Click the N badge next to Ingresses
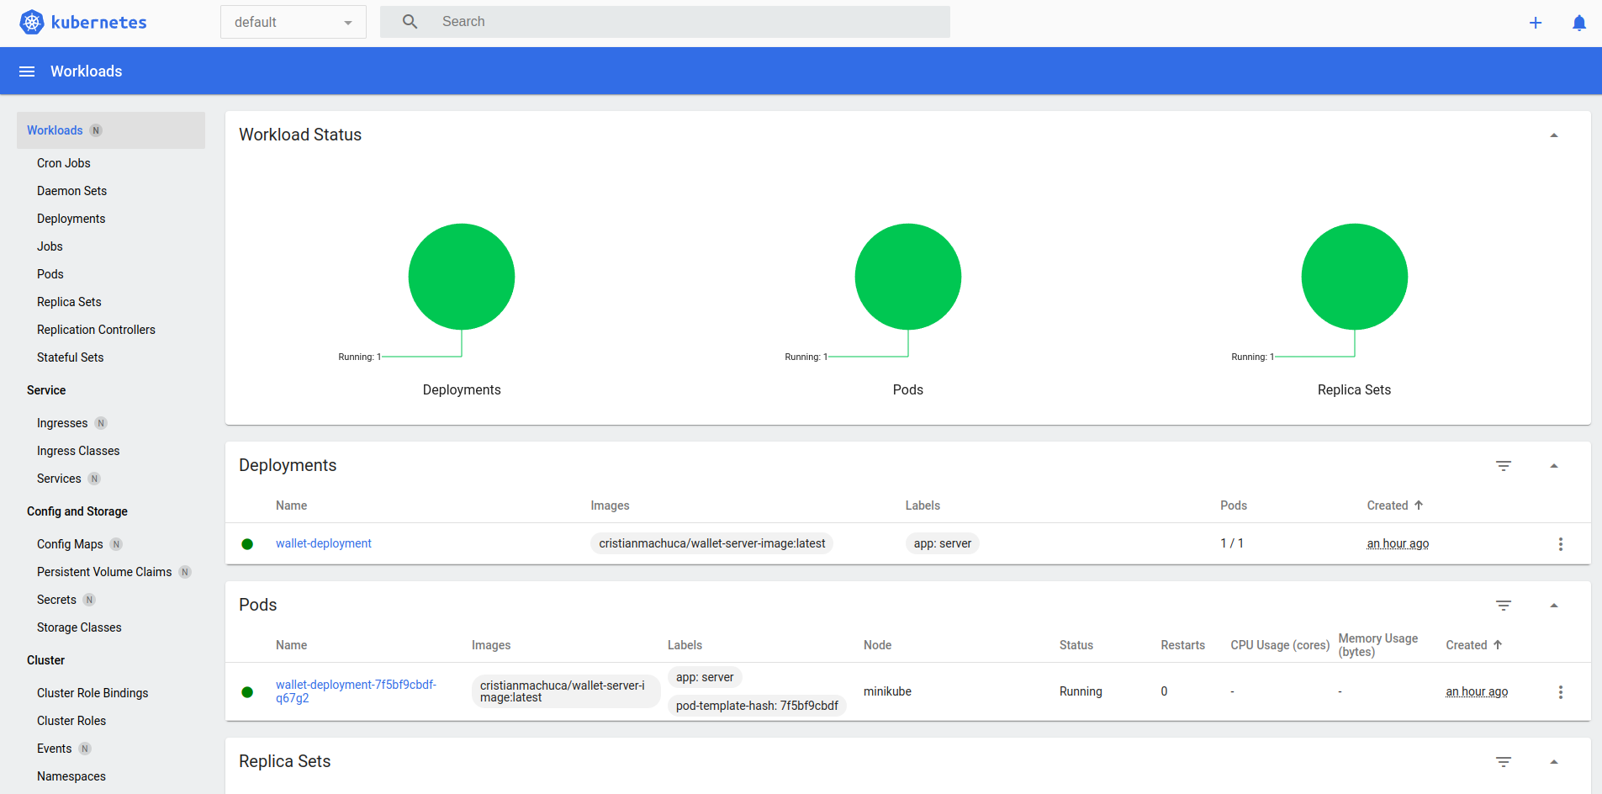Screen dimensions: 1602x794 101,423
